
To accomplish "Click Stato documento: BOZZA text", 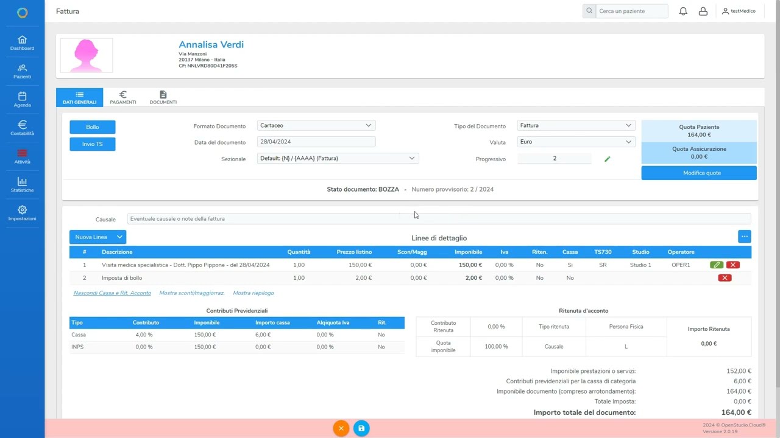I will tap(363, 189).
